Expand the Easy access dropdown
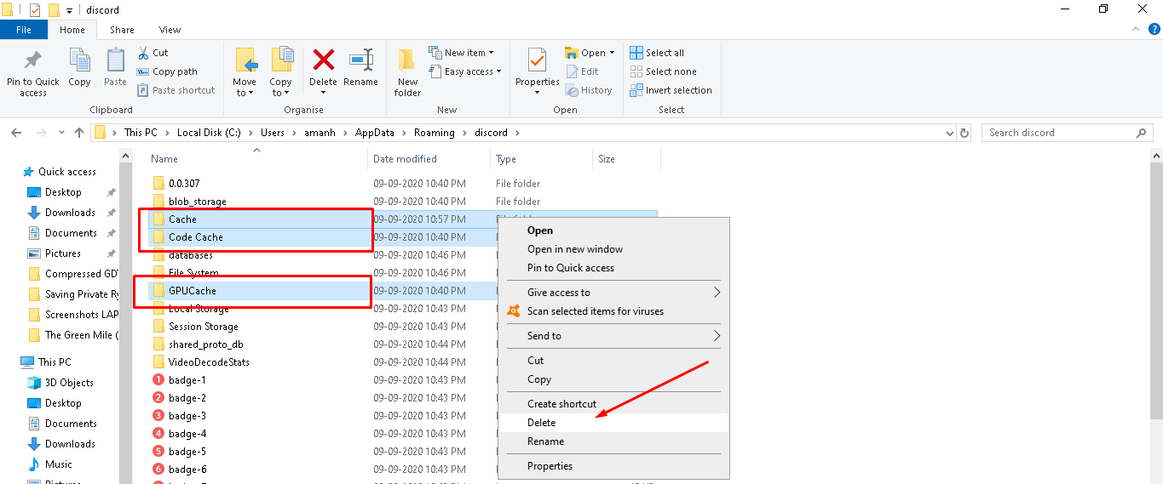 [469, 71]
